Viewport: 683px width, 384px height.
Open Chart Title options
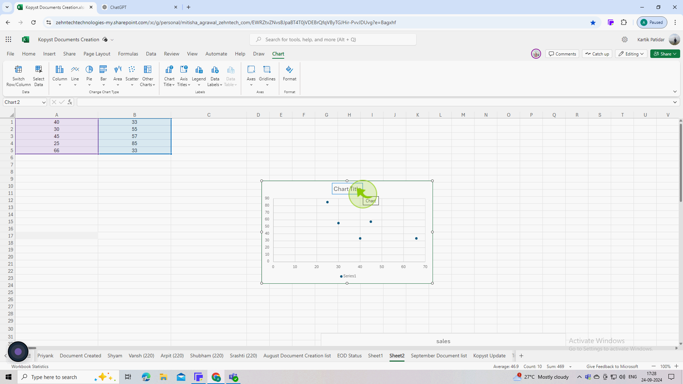[169, 76]
